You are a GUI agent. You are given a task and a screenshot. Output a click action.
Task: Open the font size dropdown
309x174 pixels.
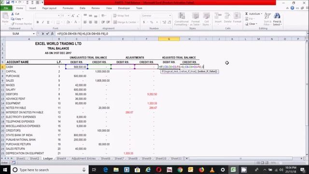tap(69, 15)
